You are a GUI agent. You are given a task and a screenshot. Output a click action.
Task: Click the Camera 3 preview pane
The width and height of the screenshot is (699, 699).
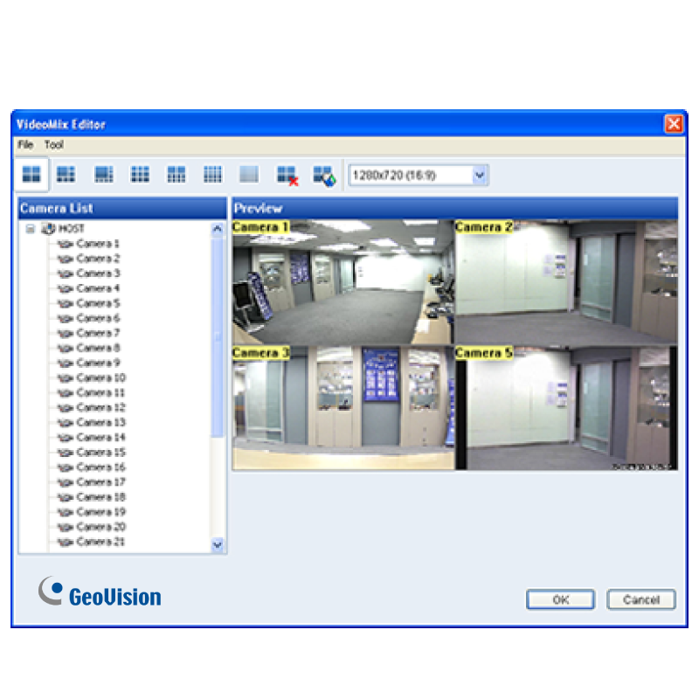(x=343, y=408)
